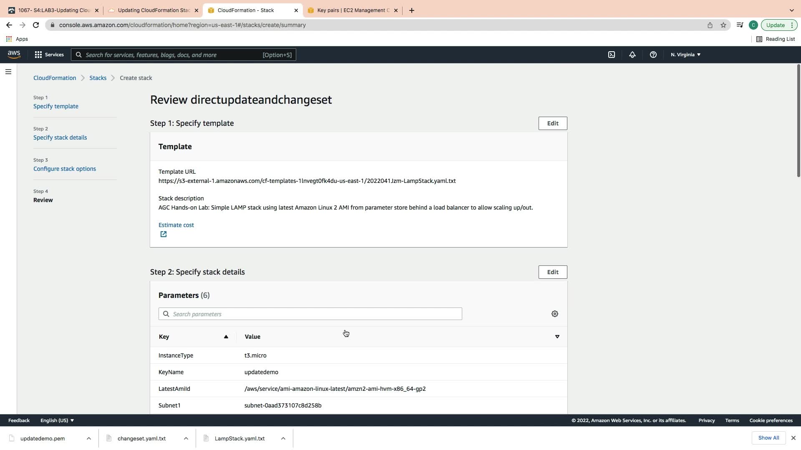This screenshot has height=450, width=801.
Task: Open the Value column sort arrow
Action: (x=557, y=337)
